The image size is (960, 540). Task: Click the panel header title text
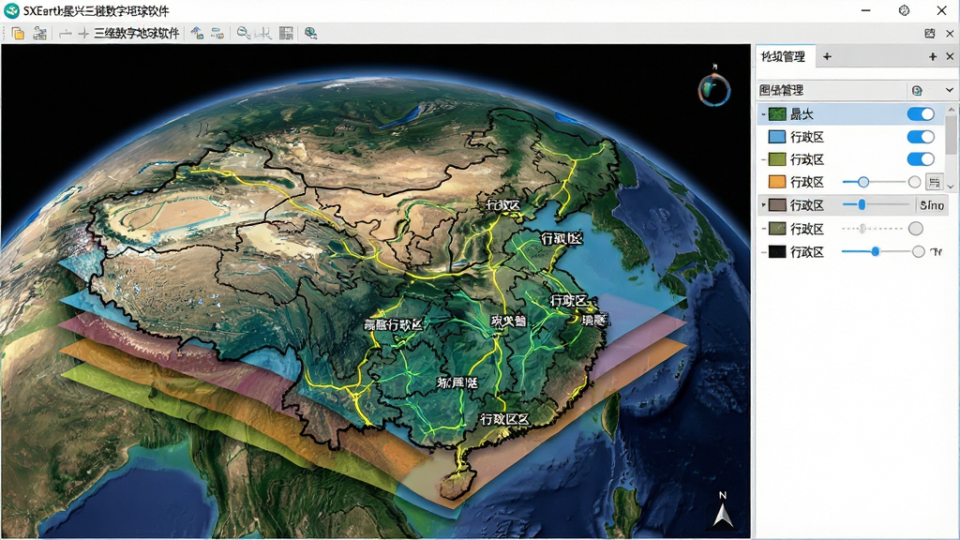click(x=781, y=90)
